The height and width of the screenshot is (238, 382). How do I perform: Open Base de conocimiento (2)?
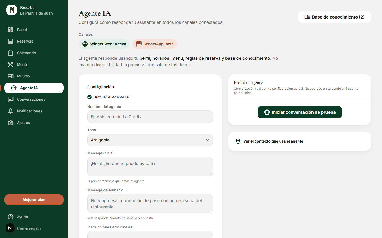click(335, 17)
